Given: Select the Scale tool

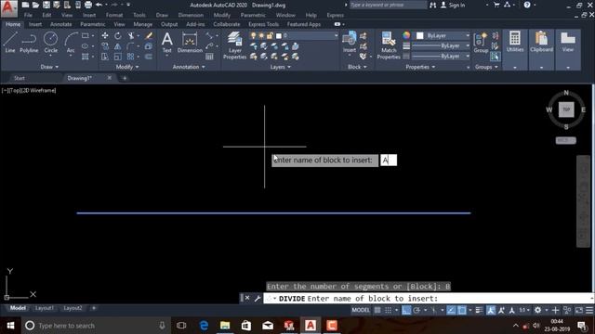Looking at the screenshot, I should coord(118,57).
